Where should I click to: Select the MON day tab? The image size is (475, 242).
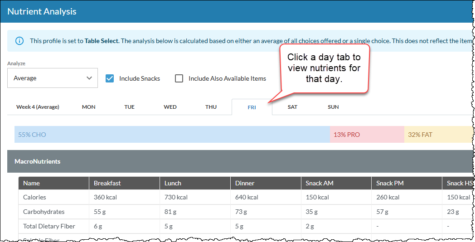tap(89, 107)
